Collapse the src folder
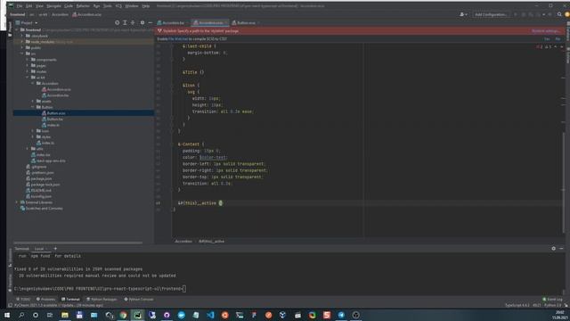The height and width of the screenshot is (321, 570). [22, 53]
